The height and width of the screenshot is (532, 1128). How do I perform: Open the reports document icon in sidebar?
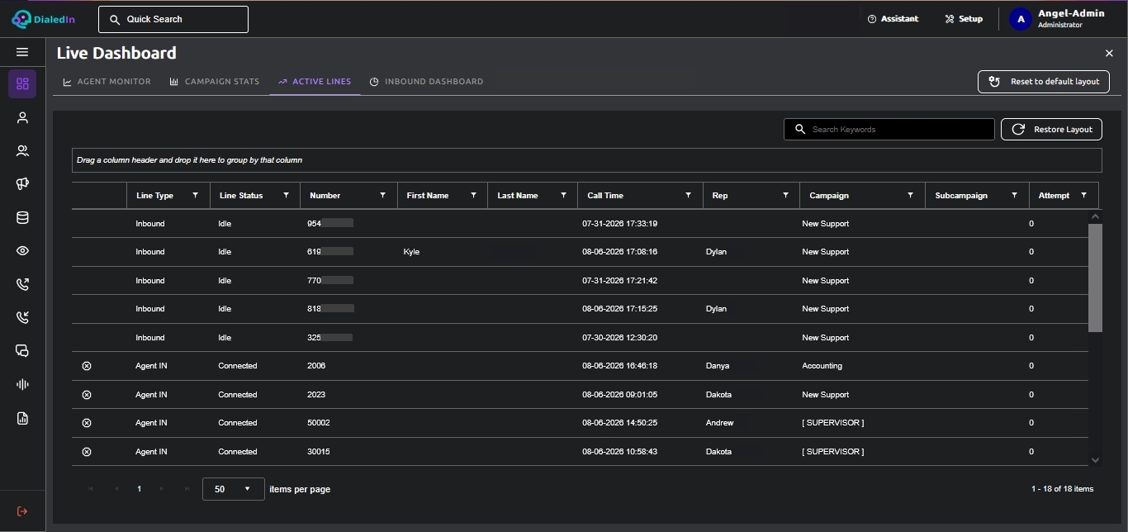(22, 418)
